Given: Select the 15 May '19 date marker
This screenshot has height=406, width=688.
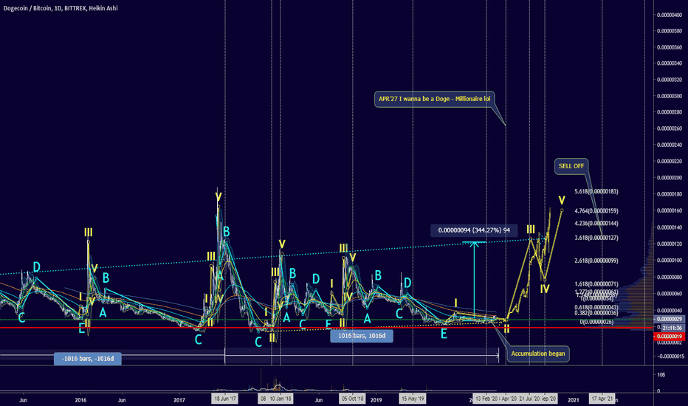Looking at the screenshot, I should click(x=413, y=399).
